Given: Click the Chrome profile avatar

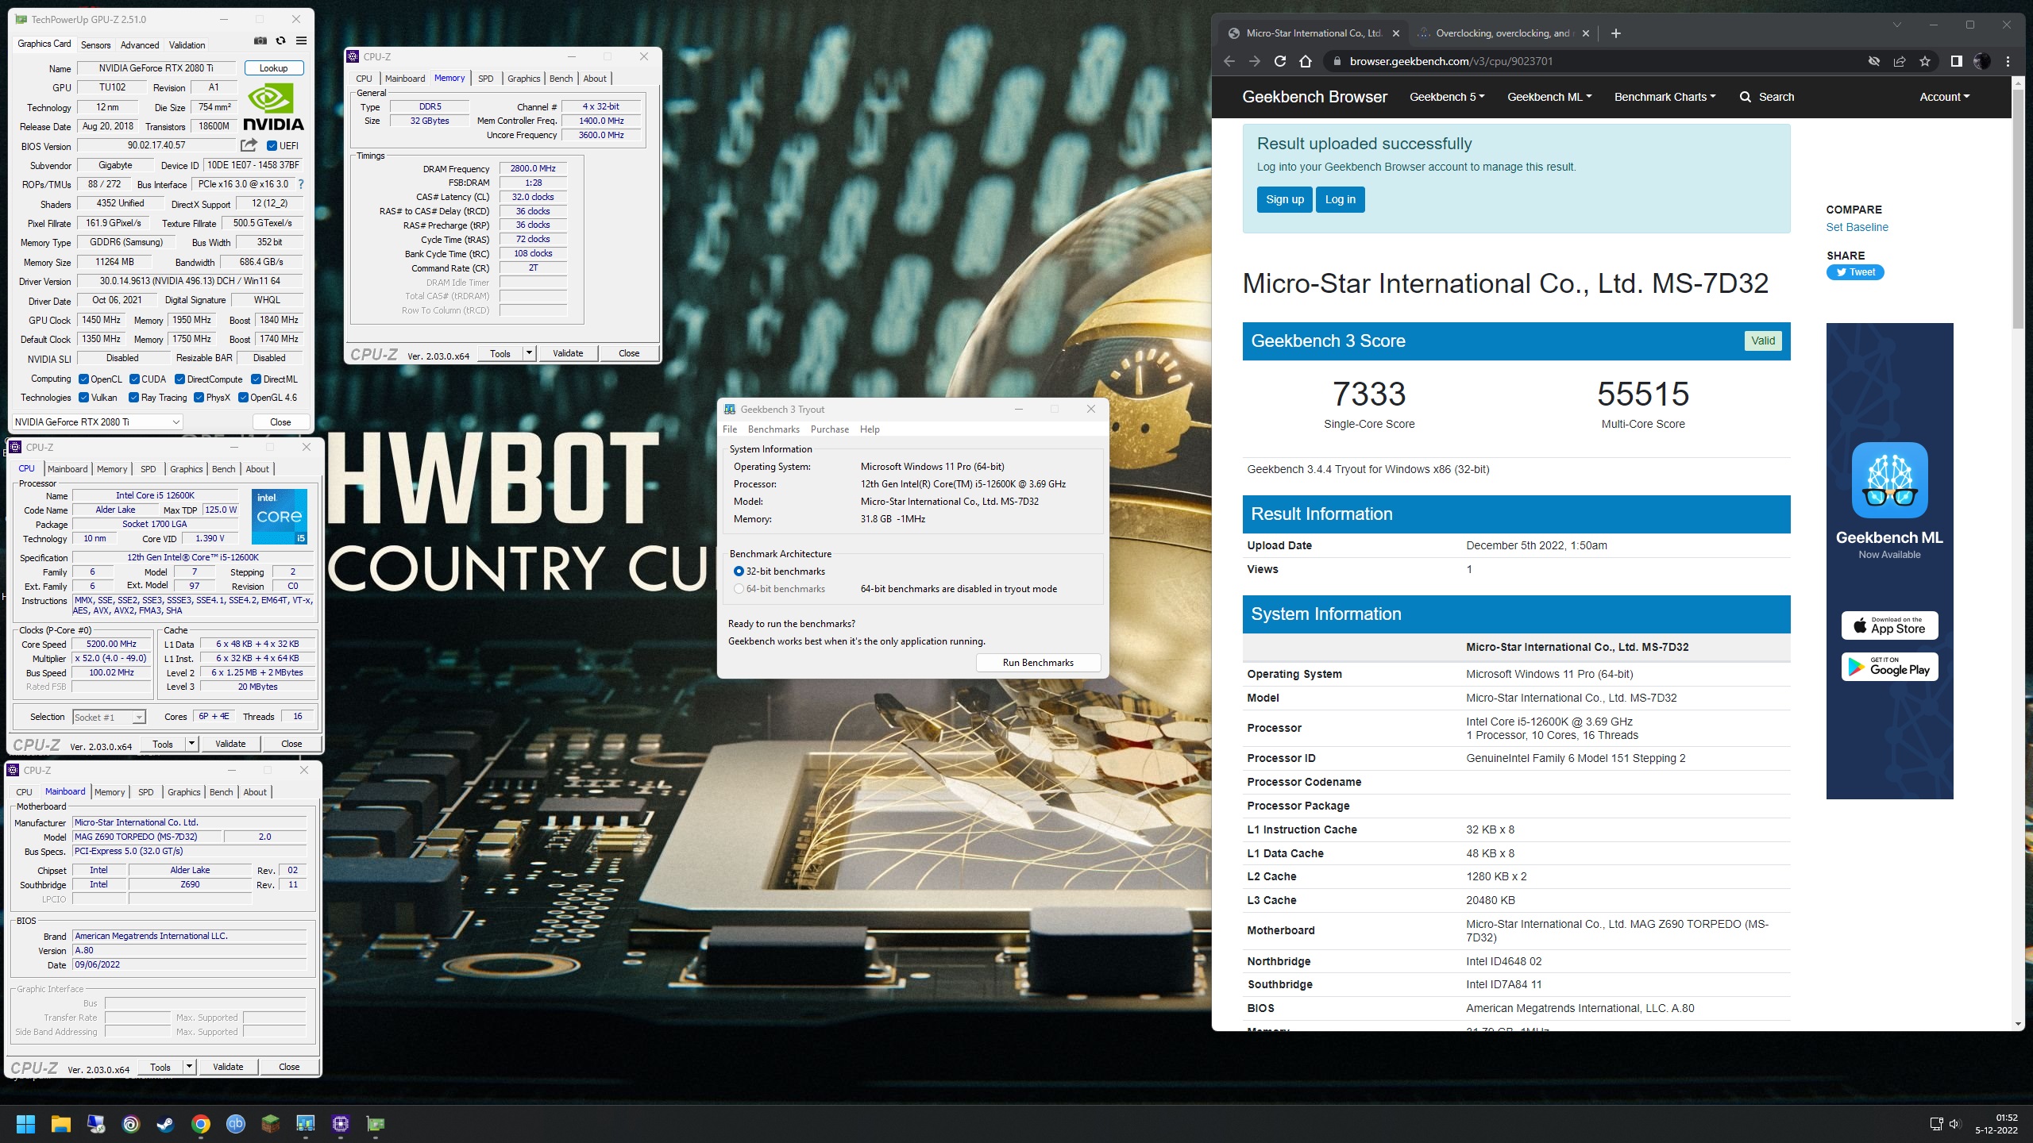Looking at the screenshot, I should pos(1982,61).
